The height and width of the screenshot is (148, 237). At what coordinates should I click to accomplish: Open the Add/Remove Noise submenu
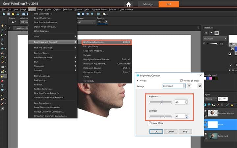tap(53, 57)
